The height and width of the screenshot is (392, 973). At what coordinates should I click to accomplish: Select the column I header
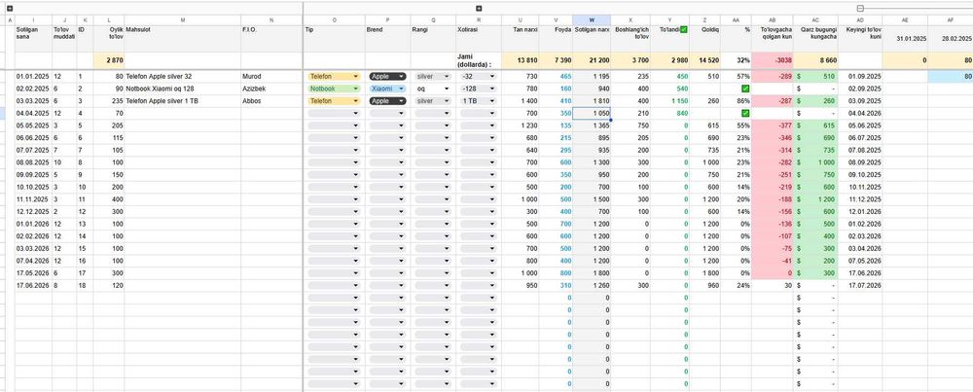click(x=33, y=19)
